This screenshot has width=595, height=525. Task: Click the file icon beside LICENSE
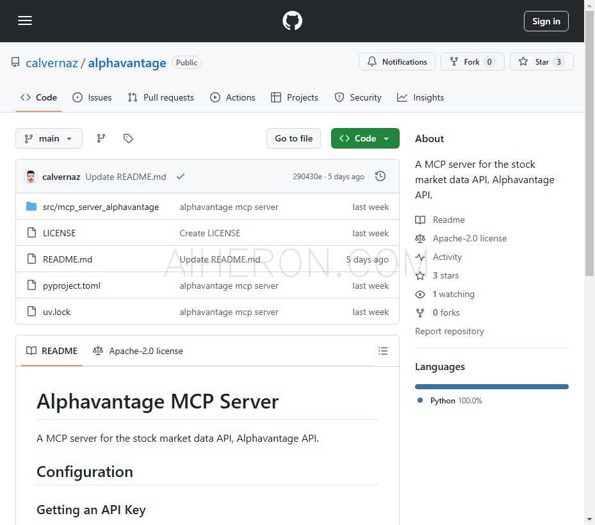click(x=32, y=232)
